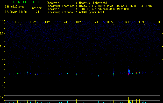The height and width of the screenshot is (103, 163).
Task: Click the A504HB(yagi 4el) antenna text
Action: [91, 12]
